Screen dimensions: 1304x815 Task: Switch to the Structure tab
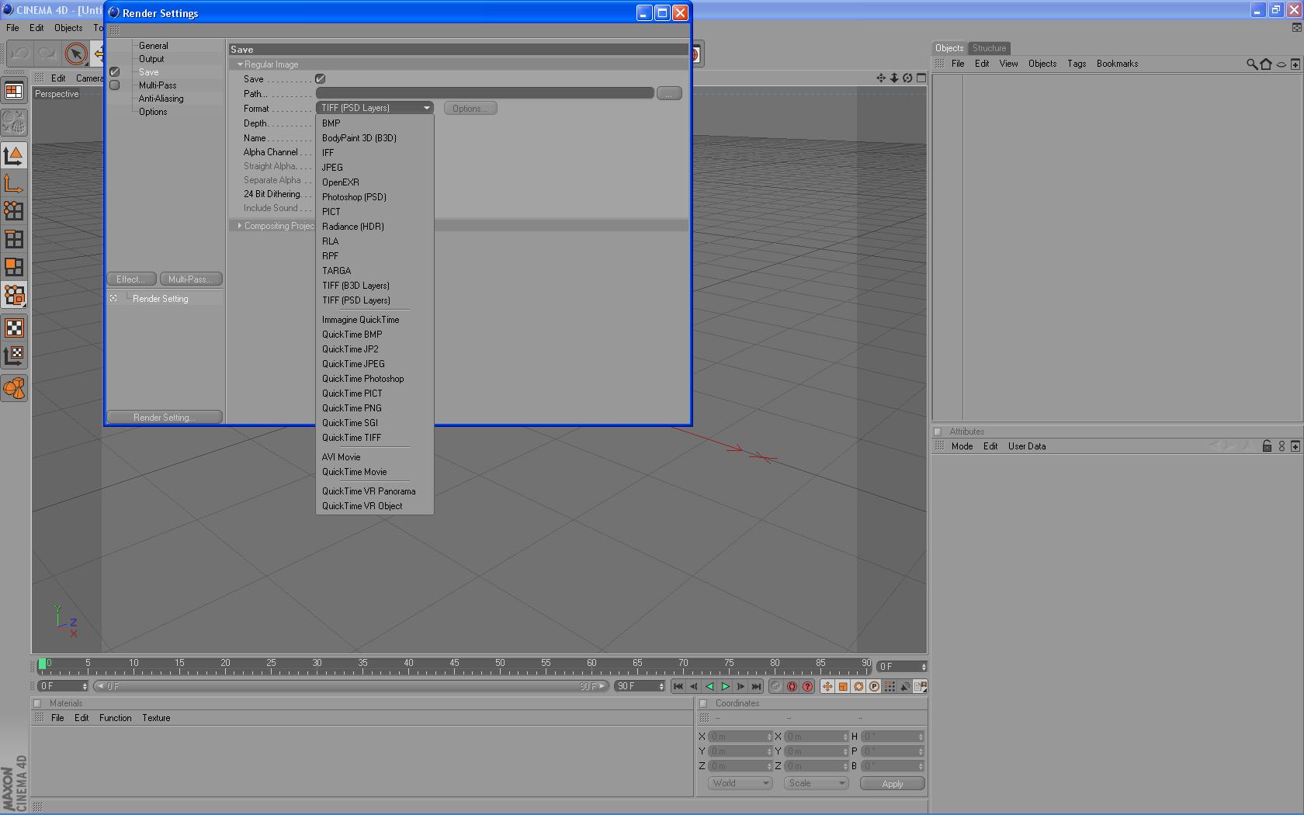pyautogui.click(x=989, y=48)
